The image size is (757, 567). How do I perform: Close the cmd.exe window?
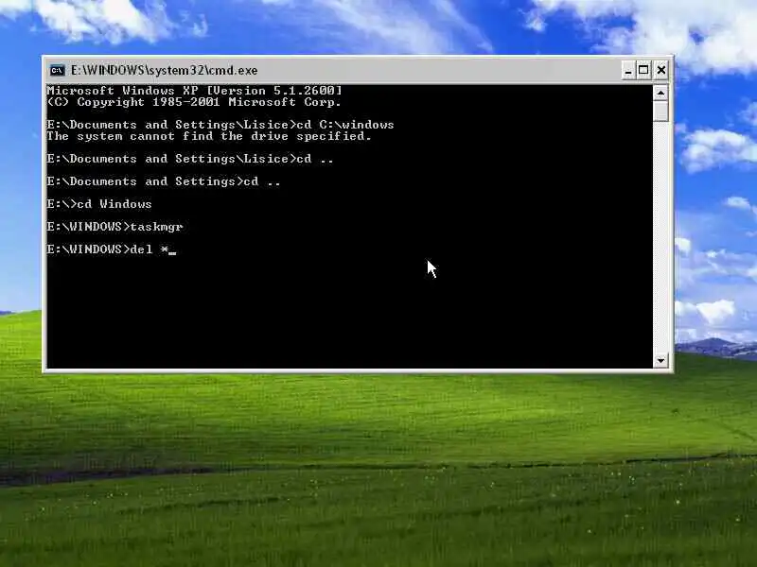click(x=660, y=70)
